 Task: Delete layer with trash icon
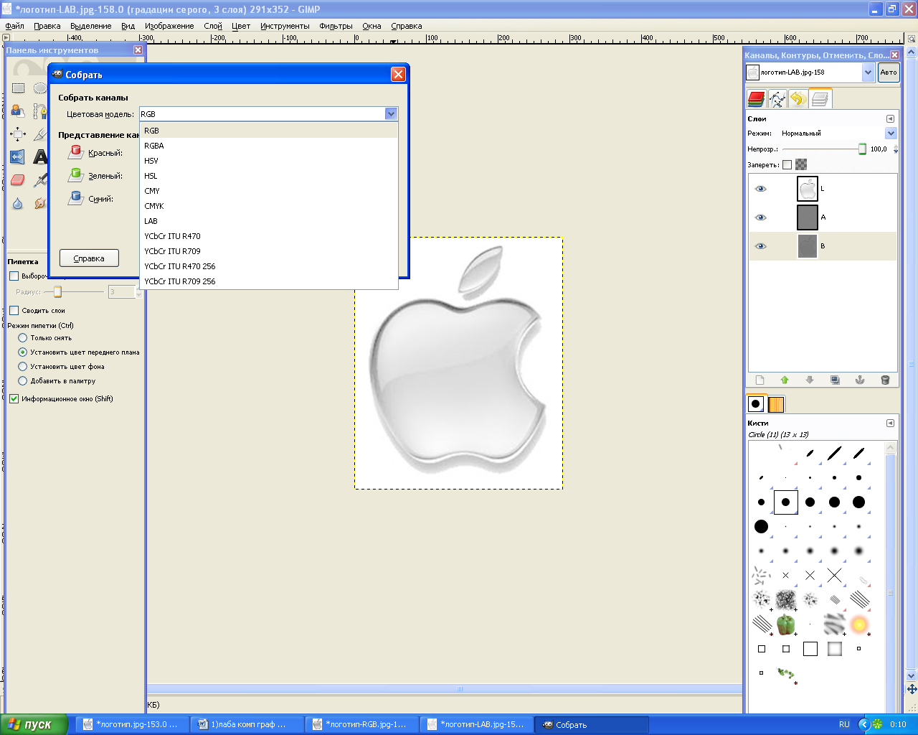click(x=885, y=380)
